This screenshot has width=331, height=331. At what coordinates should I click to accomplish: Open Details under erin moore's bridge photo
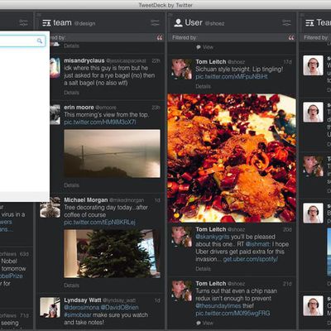(x=71, y=185)
